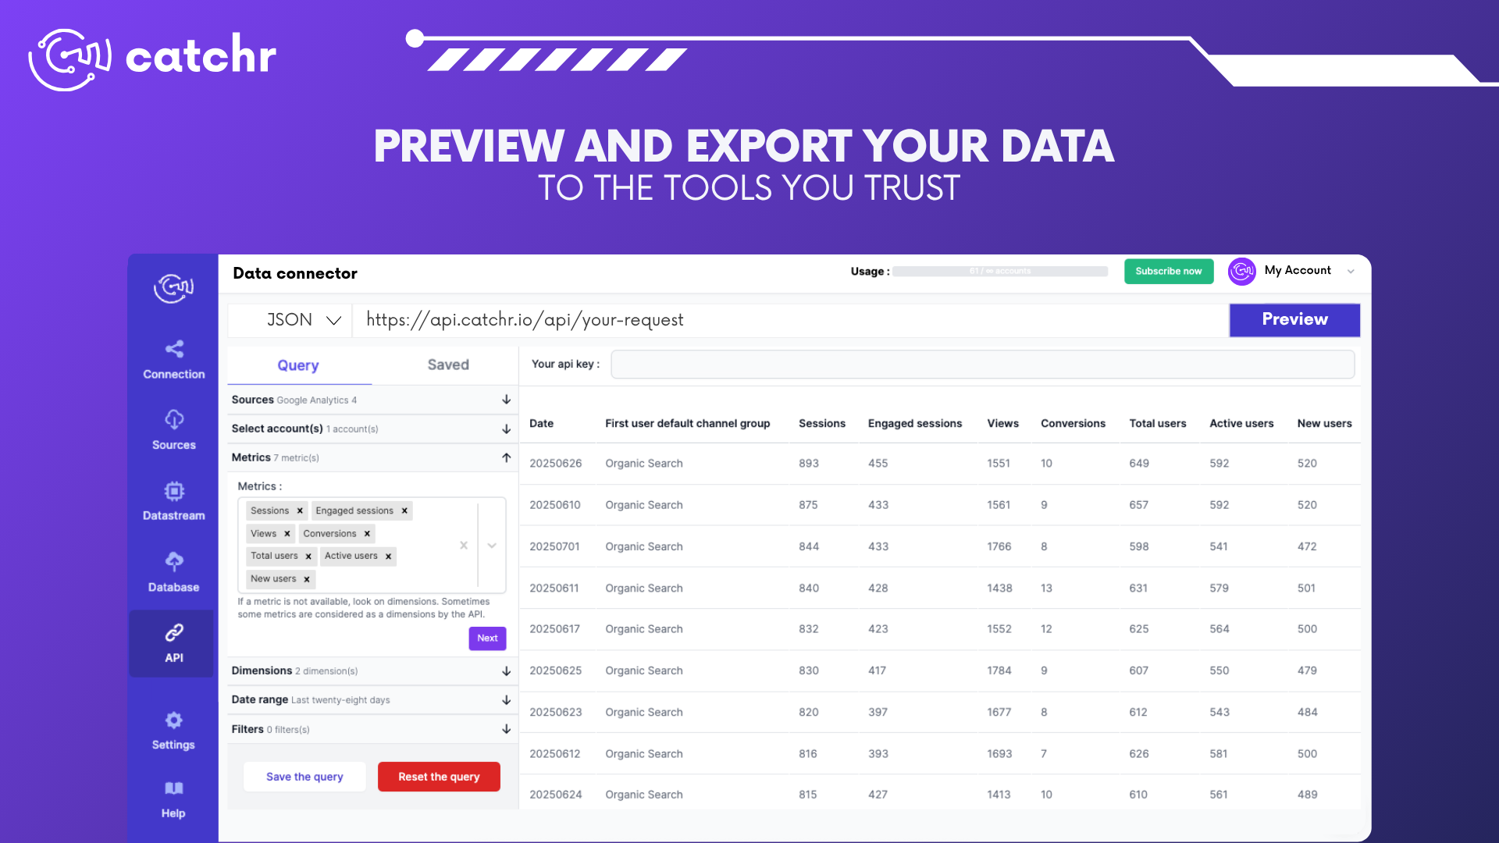Click Reset the query button
Viewport: 1499px width, 843px height.
pyautogui.click(x=439, y=777)
